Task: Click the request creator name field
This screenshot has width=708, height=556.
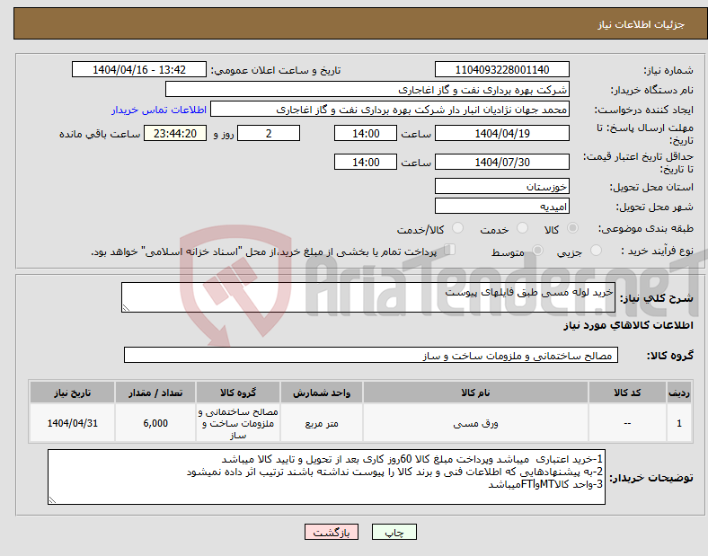Action: pyautogui.click(x=390, y=110)
